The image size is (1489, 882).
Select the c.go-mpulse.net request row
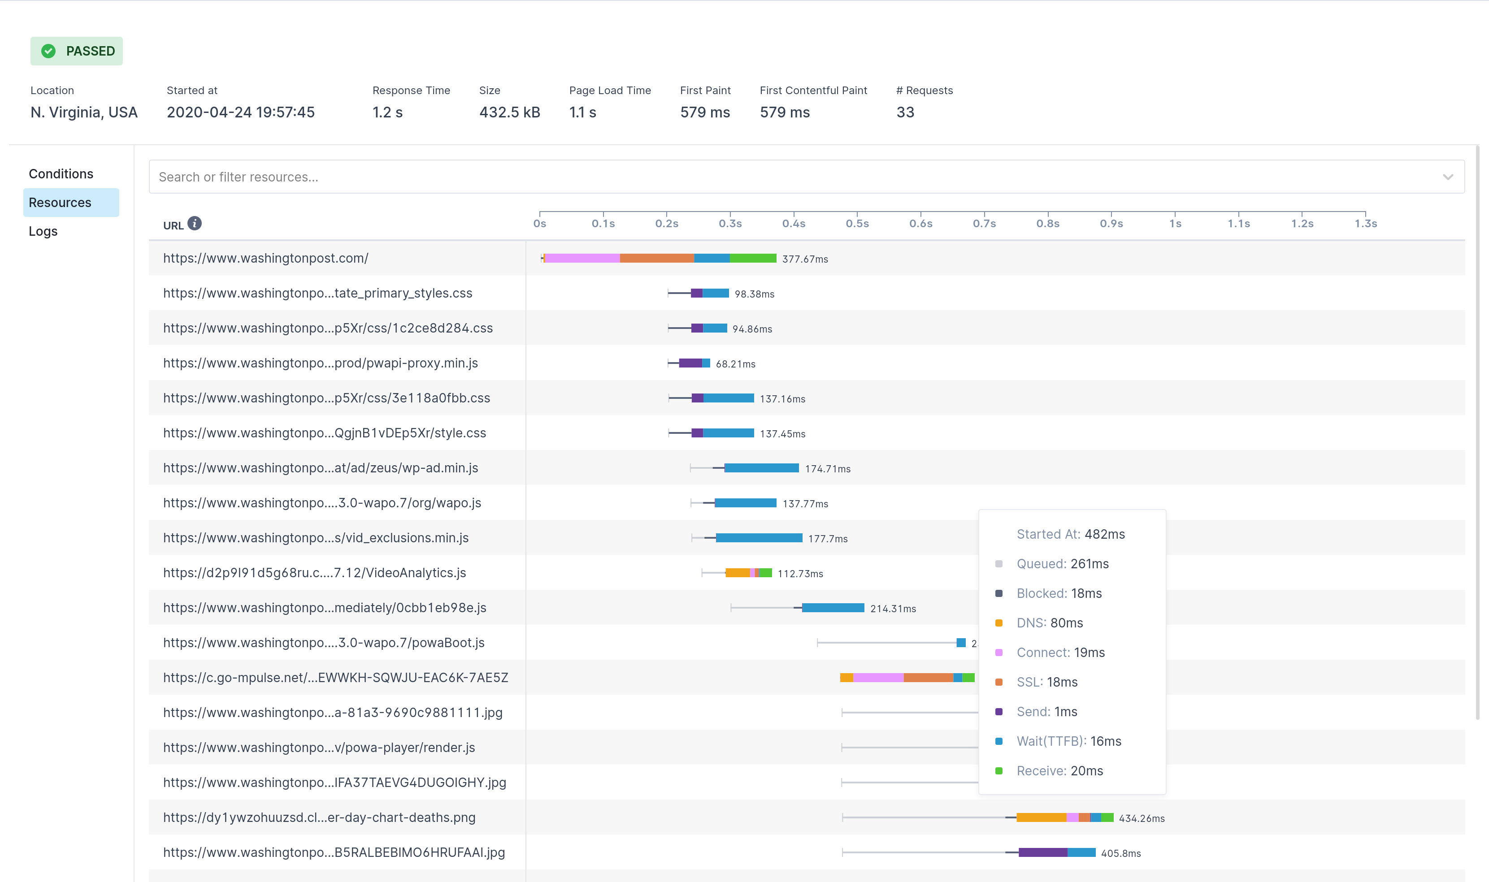(335, 678)
